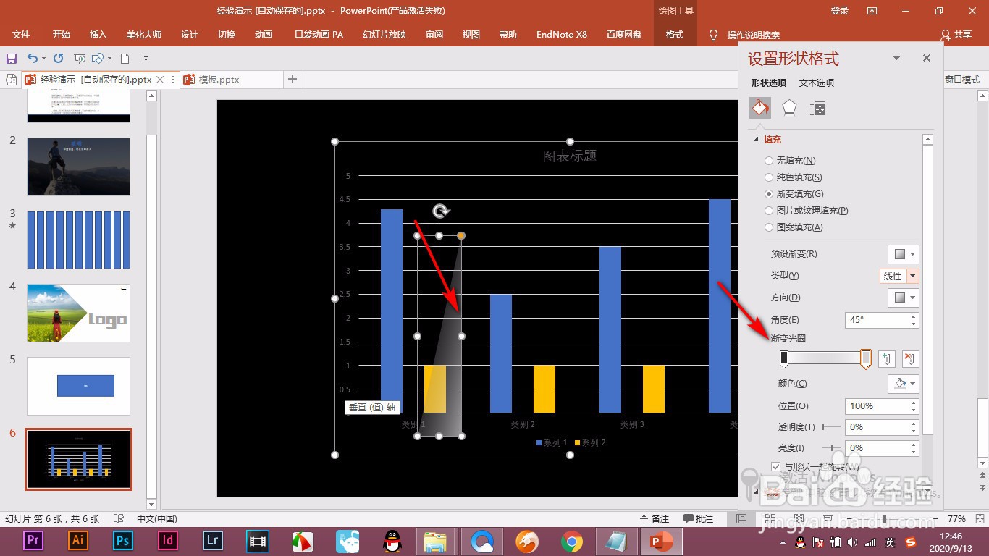Screen dimensions: 989x556
Task: Open Format Shape pane options arrow
Action: click(897, 58)
